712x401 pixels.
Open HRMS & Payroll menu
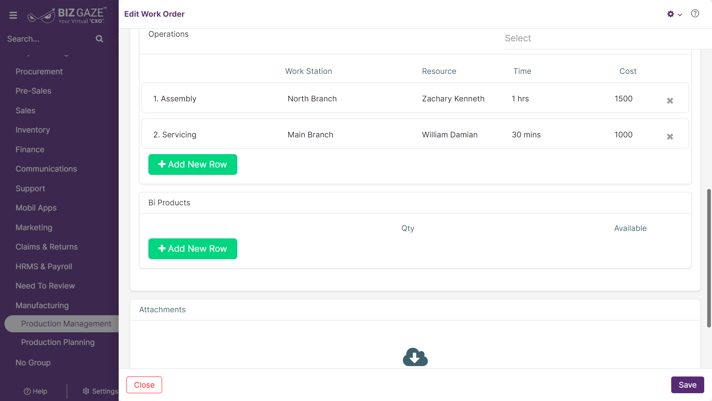point(44,267)
